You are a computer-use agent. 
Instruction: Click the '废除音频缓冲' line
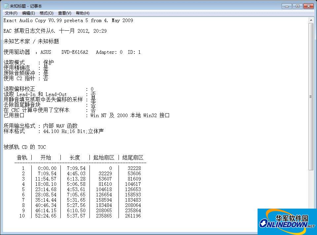(26, 73)
